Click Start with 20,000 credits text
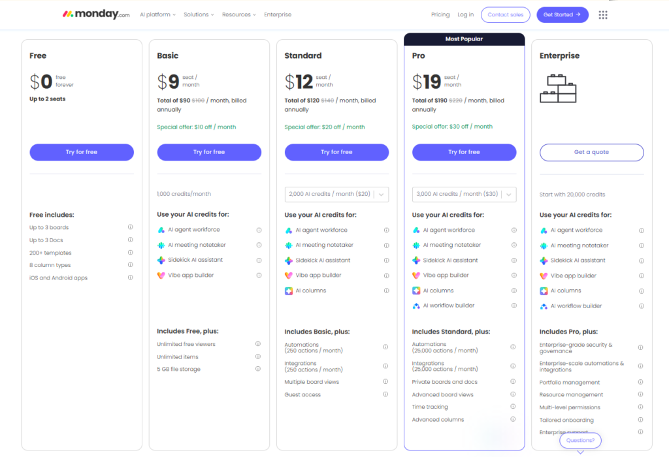 572,195
